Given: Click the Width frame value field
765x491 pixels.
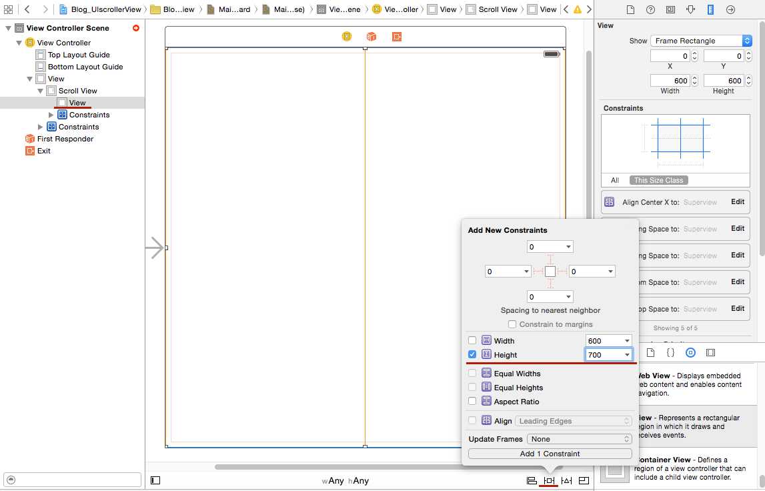Looking at the screenshot, I should point(670,81).
